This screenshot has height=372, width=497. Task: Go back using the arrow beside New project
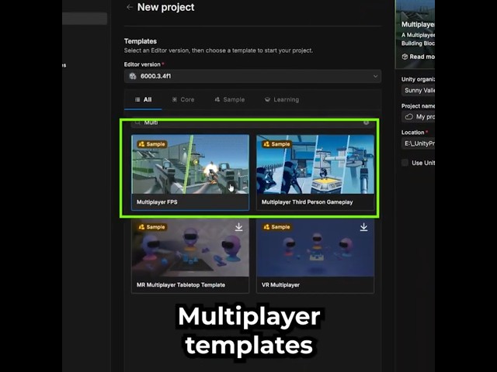pos(130,7)
